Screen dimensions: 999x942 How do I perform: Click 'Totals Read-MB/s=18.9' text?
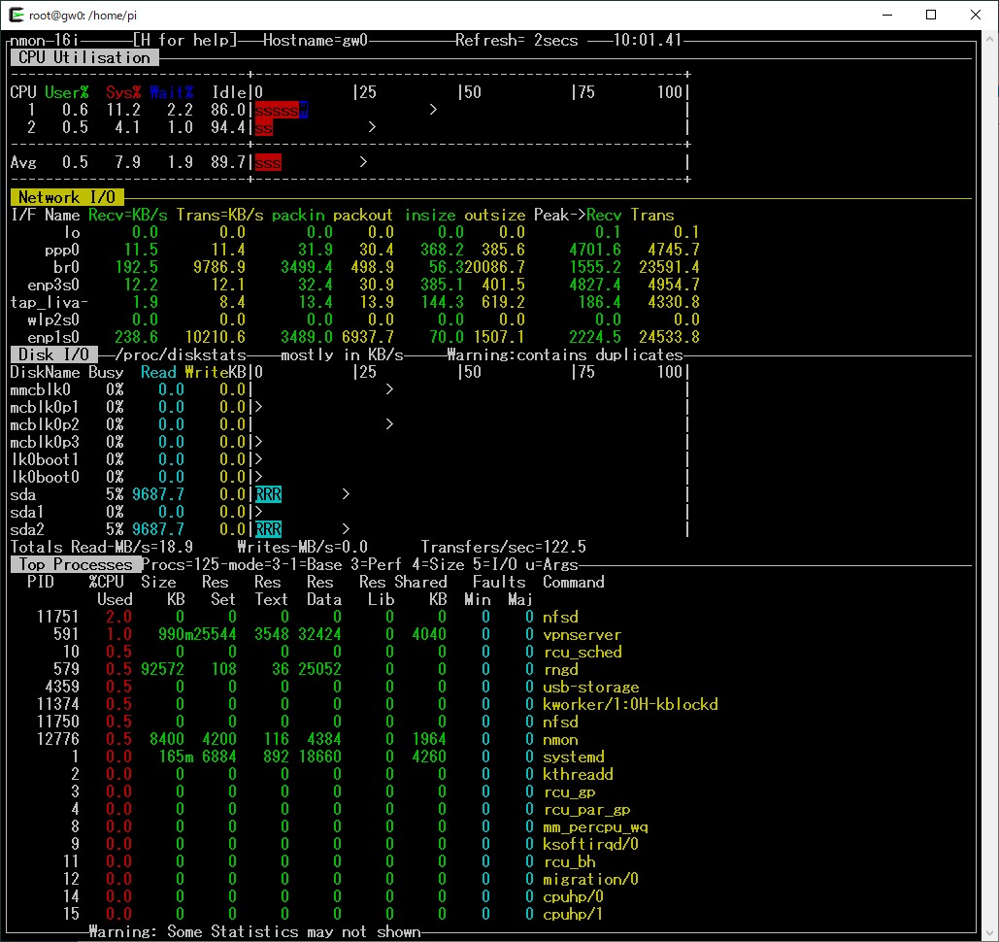[101, 547]
